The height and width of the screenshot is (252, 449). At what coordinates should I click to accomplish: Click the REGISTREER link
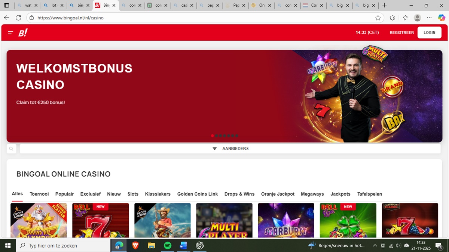401,32
